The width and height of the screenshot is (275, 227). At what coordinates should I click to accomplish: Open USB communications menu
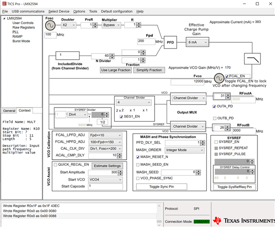[28, 11]
